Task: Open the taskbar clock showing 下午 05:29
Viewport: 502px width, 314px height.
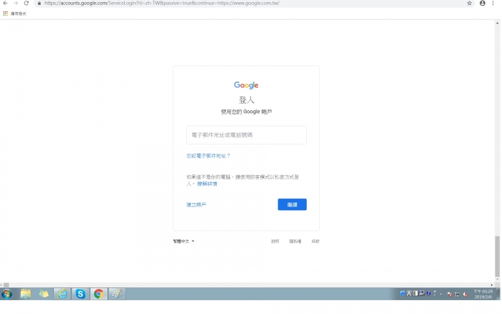Action: point(482,294)
